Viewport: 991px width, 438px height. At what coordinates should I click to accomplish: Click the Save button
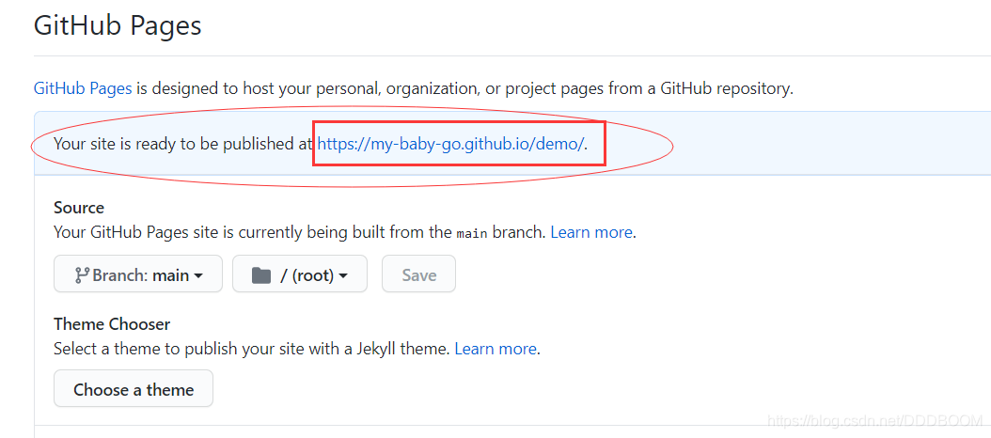[x=418, y=274]
